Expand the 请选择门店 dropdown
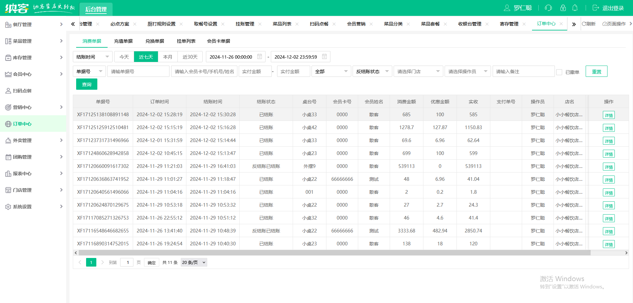This screenshot has height=303, width=633. pos(418,72)
